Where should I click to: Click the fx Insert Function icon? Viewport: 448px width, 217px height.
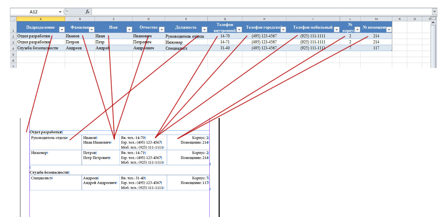87,12
